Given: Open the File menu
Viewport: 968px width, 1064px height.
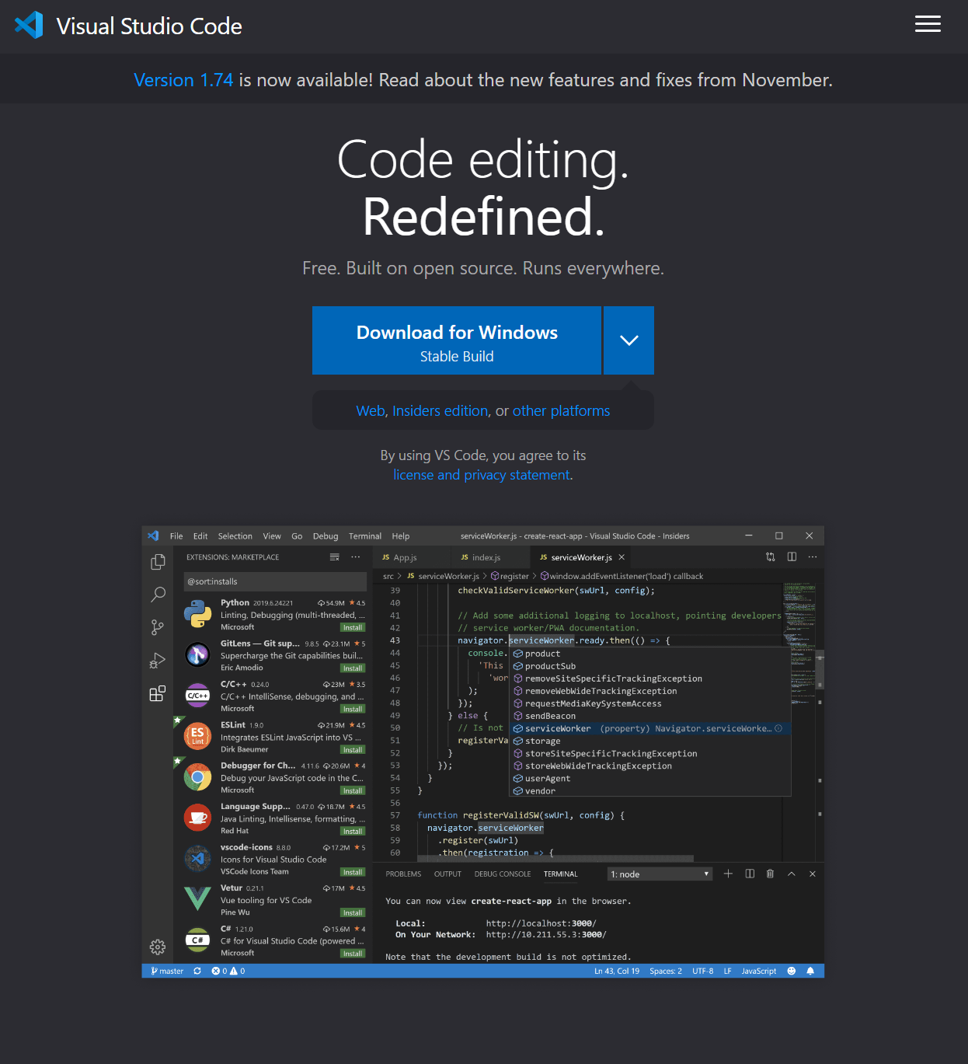Looking at the screenshot, I should tap(176, 536).
